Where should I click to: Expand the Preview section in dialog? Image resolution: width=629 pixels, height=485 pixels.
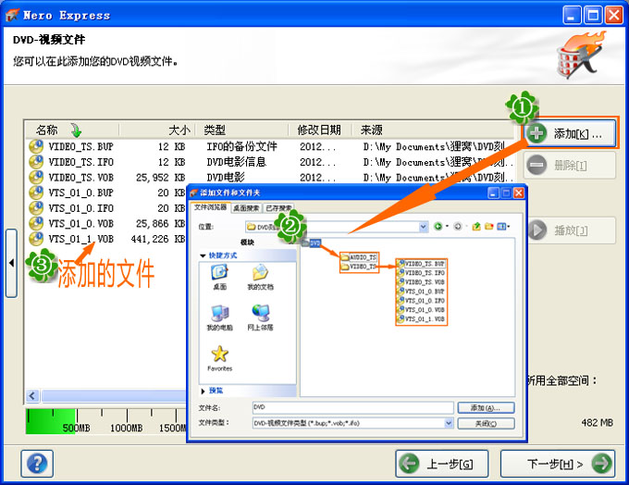(x=203, y=391)
